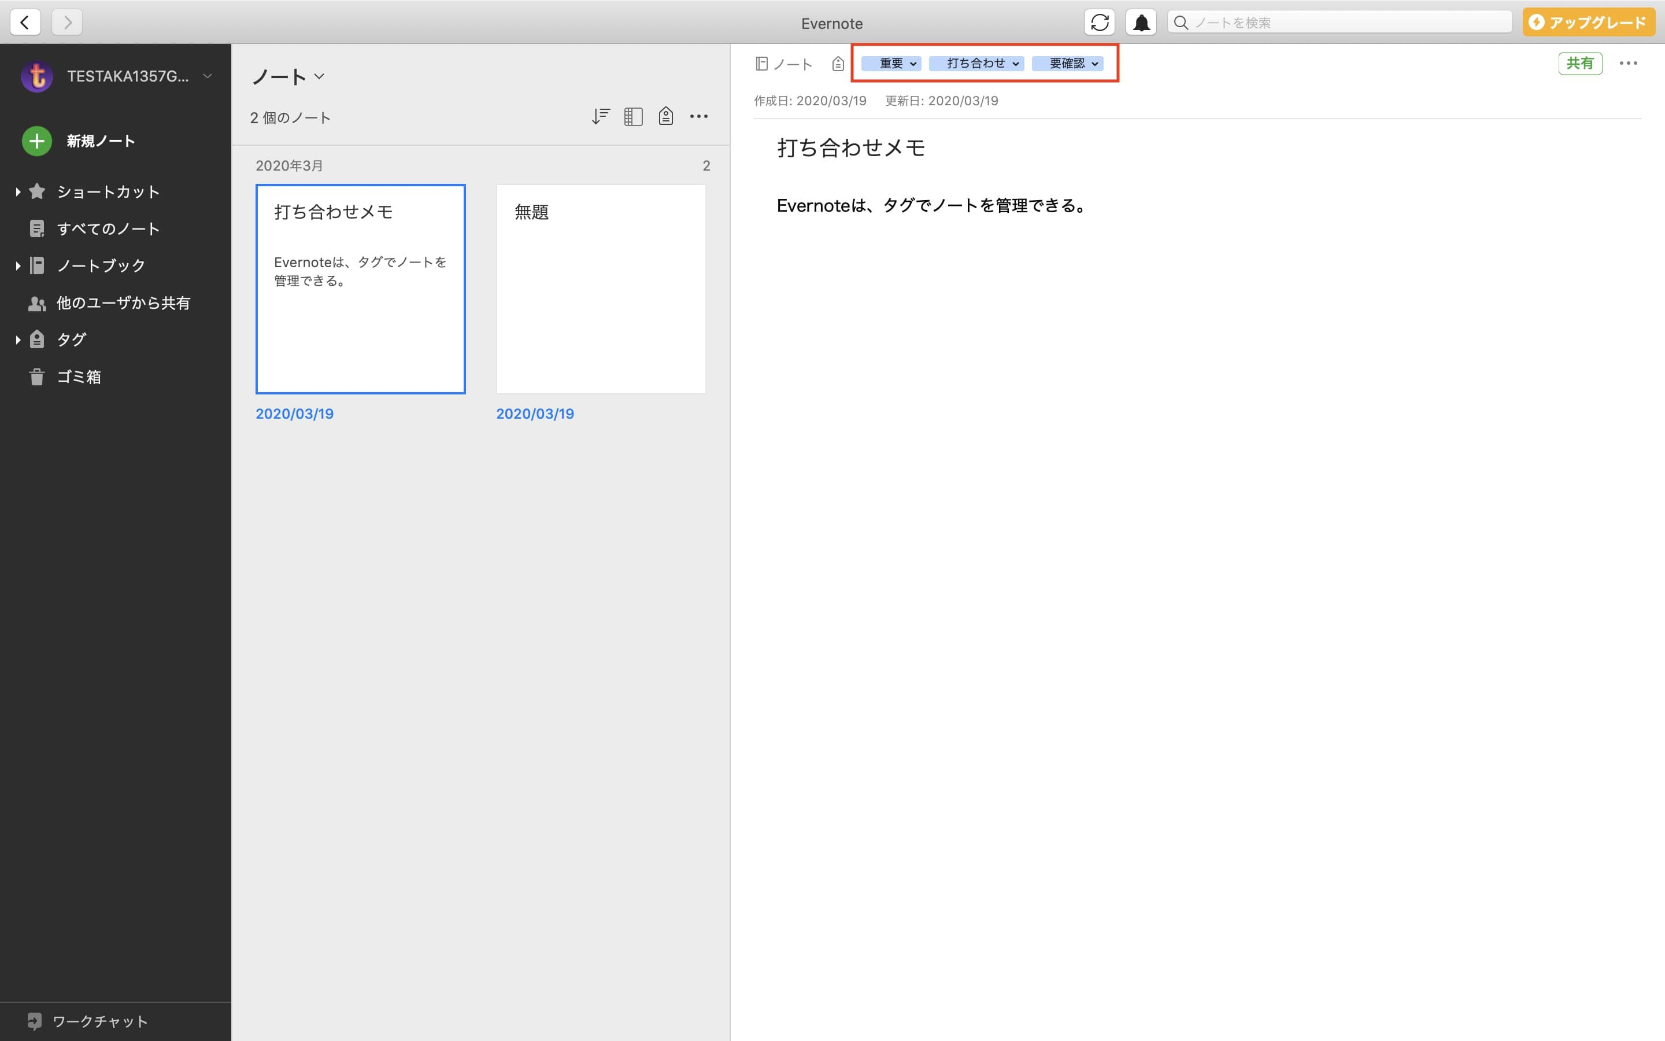1665x1041 pixels.
Task: Click into the ノートを検索 search field
Action: [x=1340, y=22]
